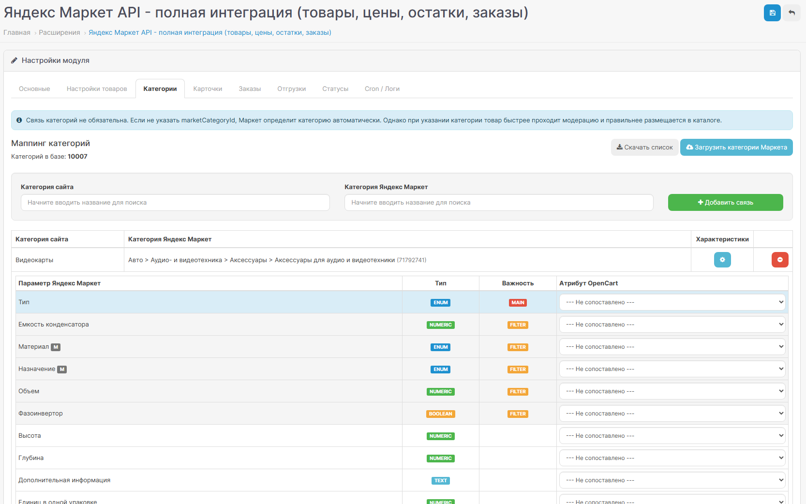Open Яндекс Маркет API breadcrumb link

210,32
